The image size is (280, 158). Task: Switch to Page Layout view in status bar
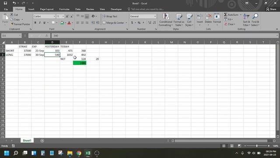click(231, 146)
